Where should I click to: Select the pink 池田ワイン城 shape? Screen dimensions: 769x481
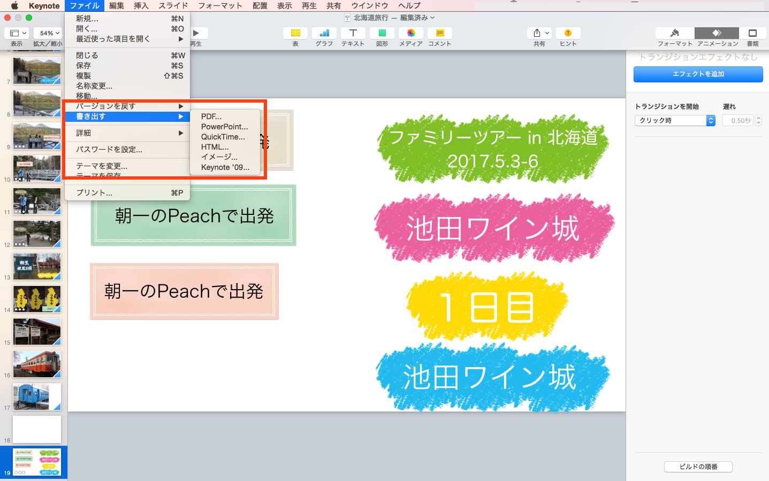pos(494,229)
